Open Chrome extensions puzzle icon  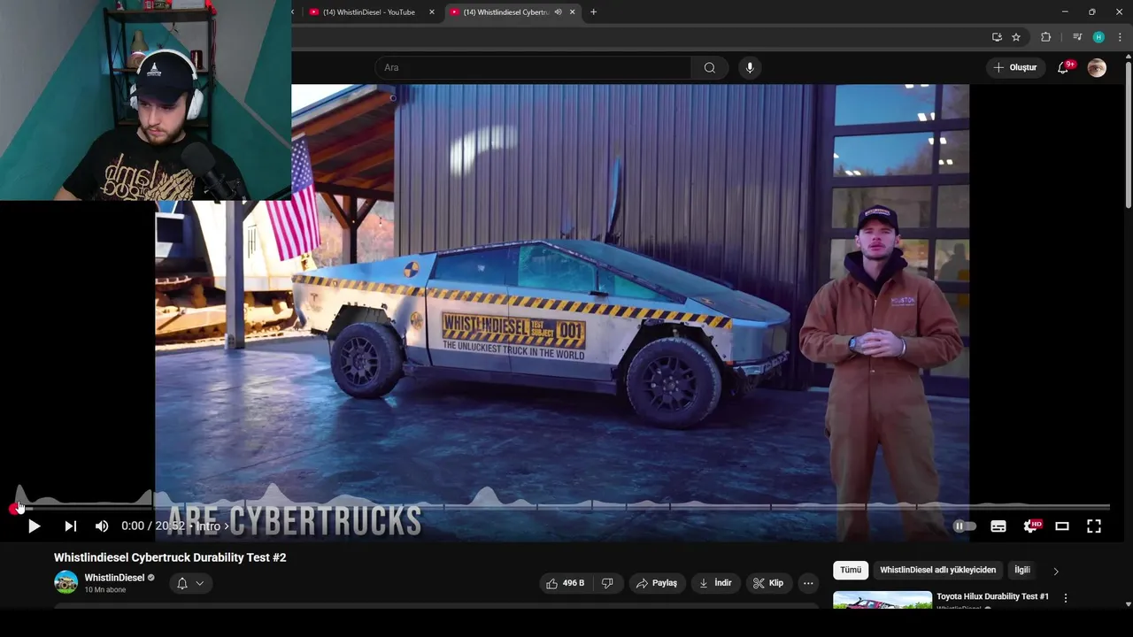coord(1046,37)
